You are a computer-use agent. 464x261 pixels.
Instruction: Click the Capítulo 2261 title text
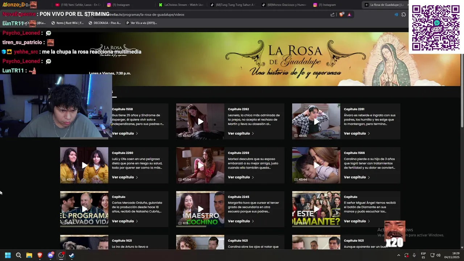tap(354, 109)
